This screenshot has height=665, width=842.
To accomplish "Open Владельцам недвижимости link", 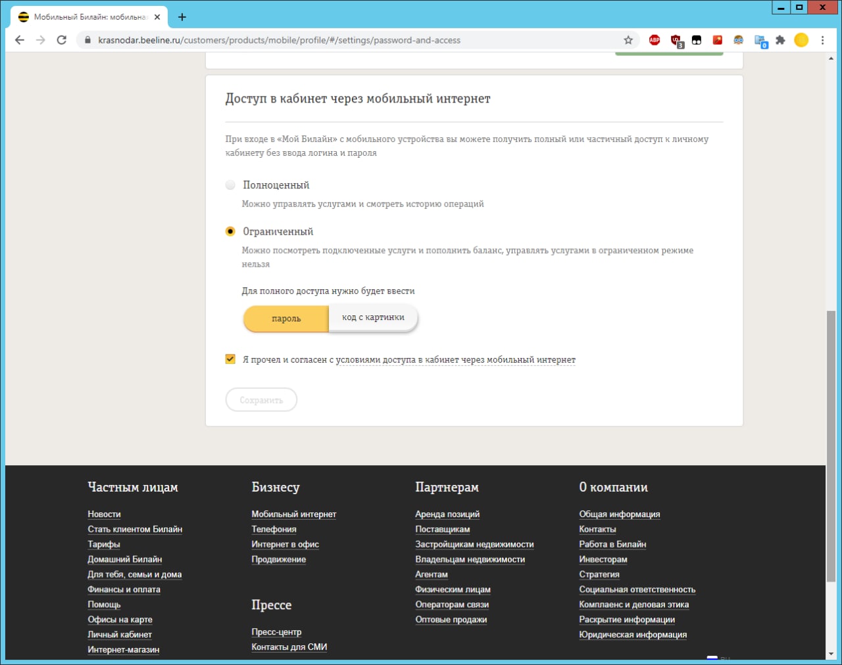I will pyautogui.click(x=470, y=559).
